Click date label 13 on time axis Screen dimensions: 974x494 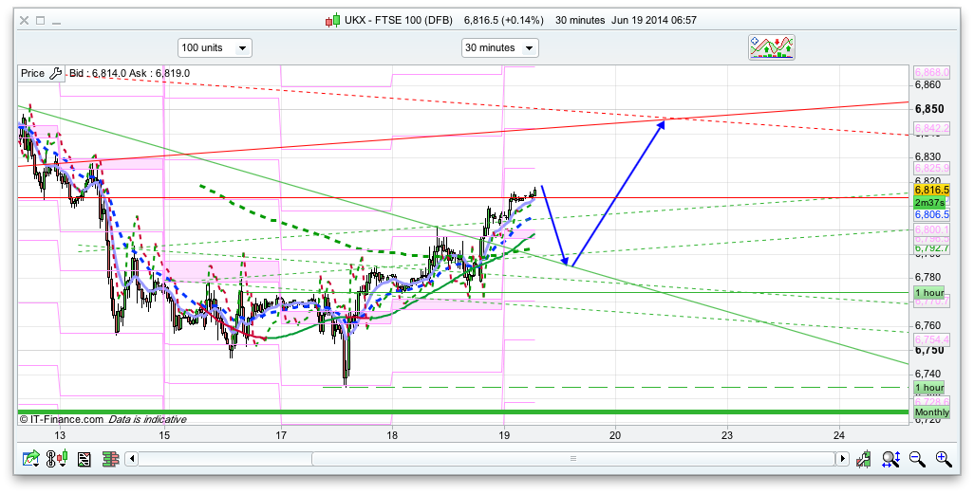pos(60,435)
